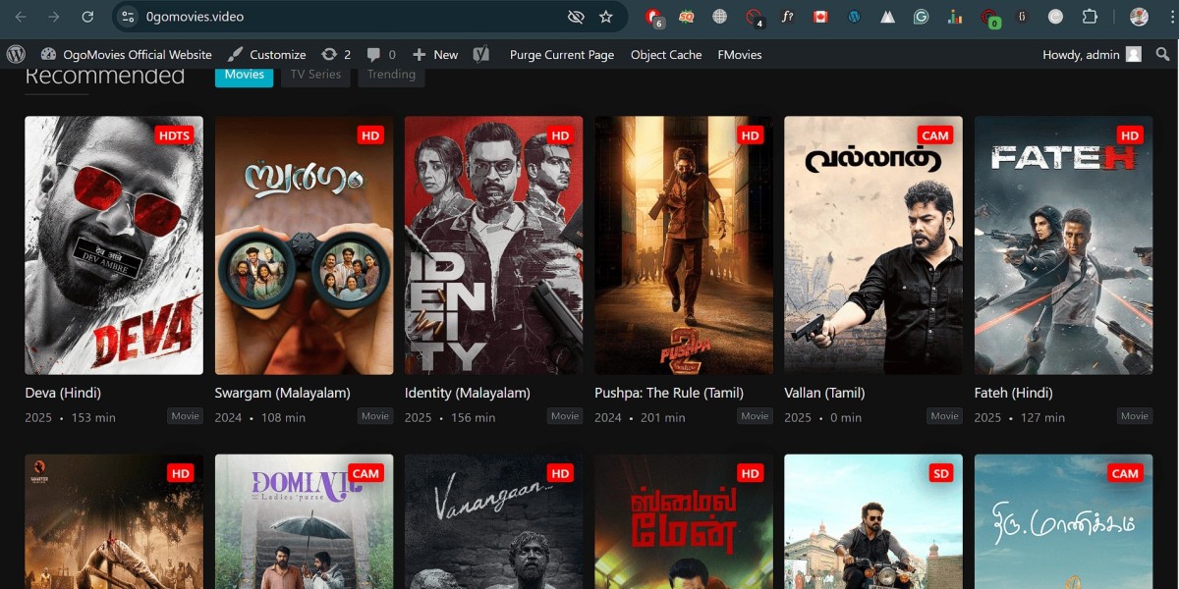Open the Identity movie poster
The image size is (1179, 589).
pyautogui.click(x=493, y=245)
